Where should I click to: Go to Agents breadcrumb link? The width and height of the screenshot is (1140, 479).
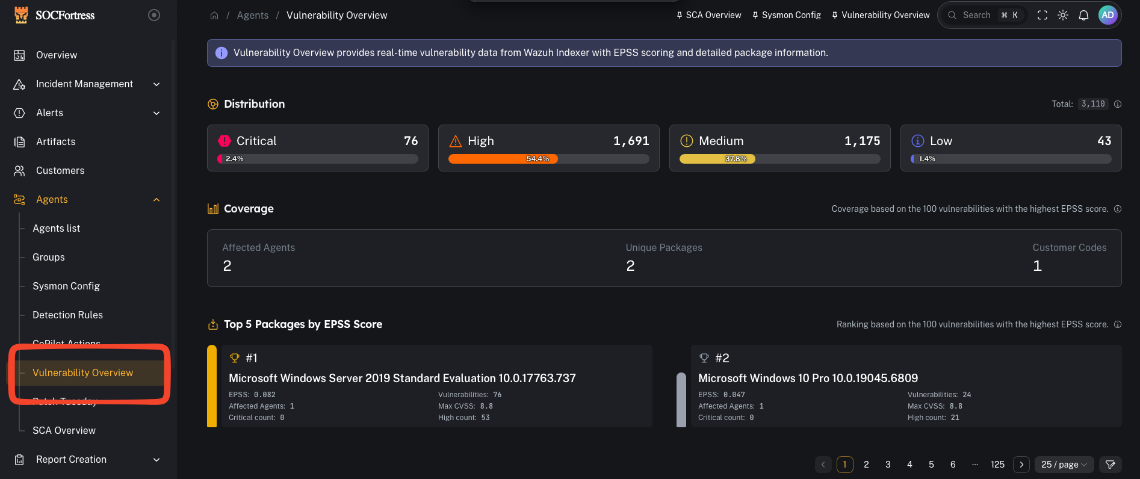click(253, 15)
